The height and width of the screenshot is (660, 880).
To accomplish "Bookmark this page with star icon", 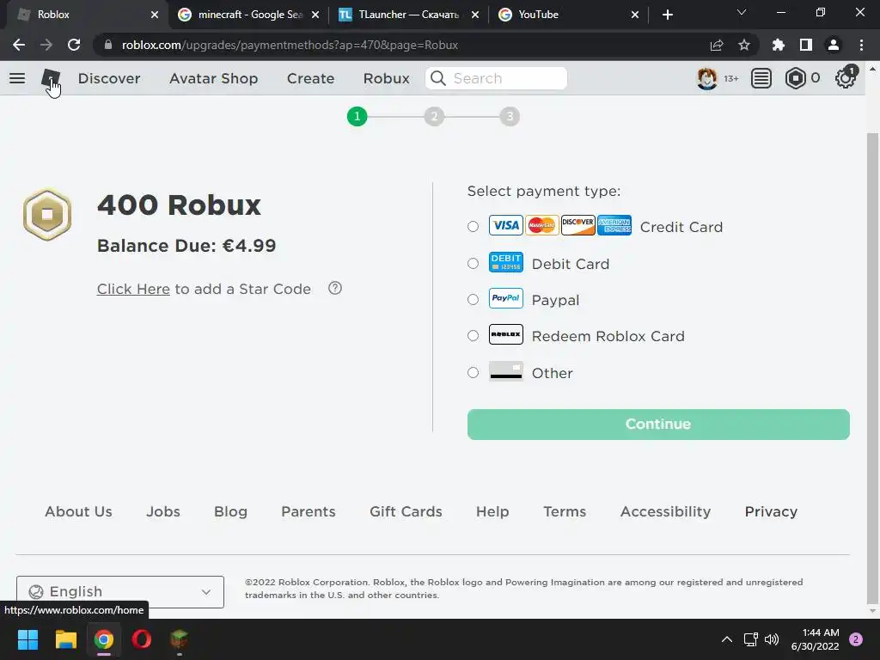I will pos(743,45).
